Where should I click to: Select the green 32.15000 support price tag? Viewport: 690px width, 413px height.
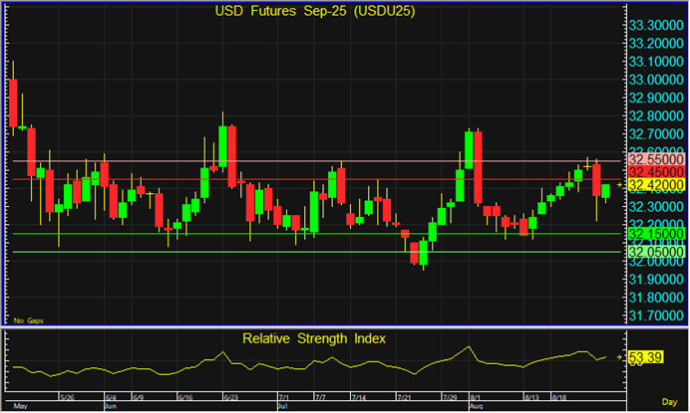(655, 234)
